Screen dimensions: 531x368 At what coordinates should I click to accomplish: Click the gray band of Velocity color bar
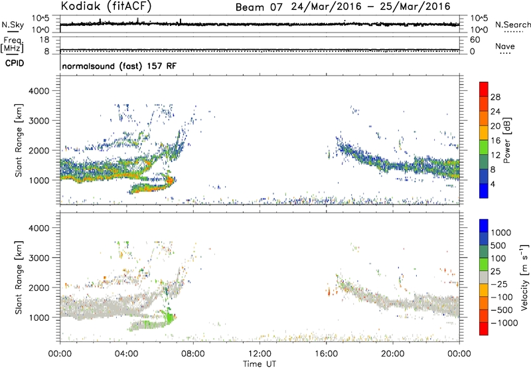click(484, 278)
